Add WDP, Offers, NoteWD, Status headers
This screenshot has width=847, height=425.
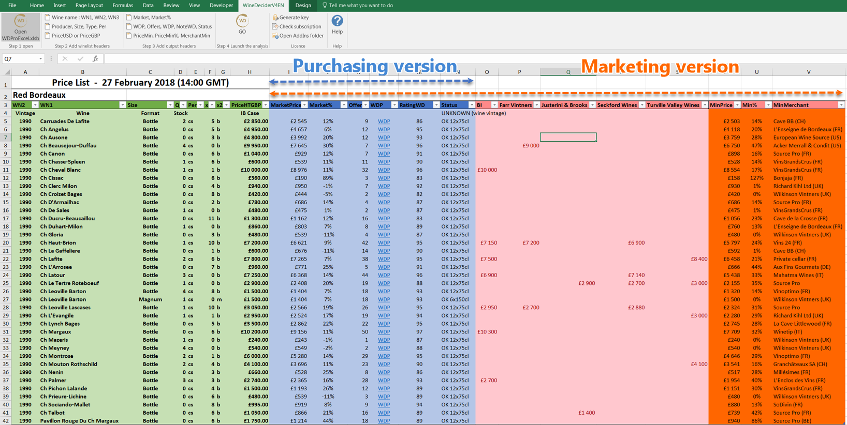[169, 27]
